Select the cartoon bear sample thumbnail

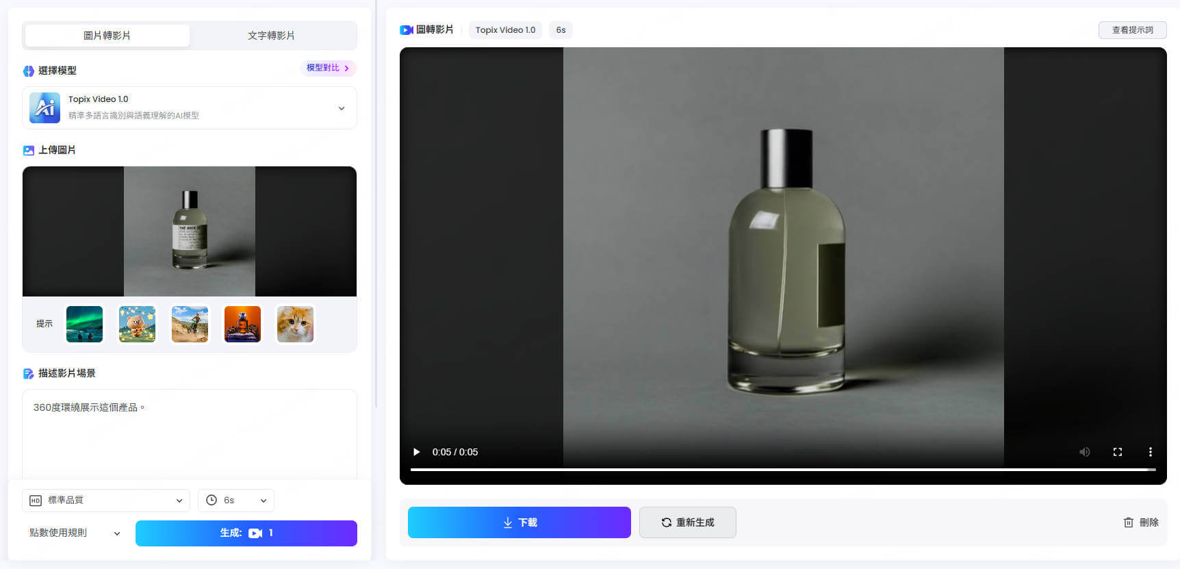pyautogui.click(x=137, y=324)
